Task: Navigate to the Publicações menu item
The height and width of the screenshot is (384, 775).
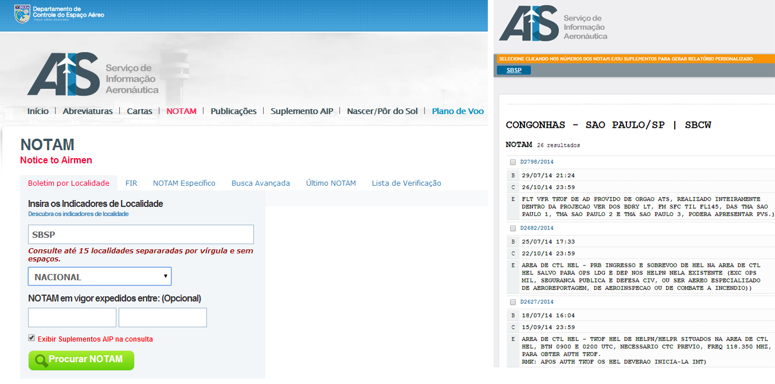Action: 233,111
